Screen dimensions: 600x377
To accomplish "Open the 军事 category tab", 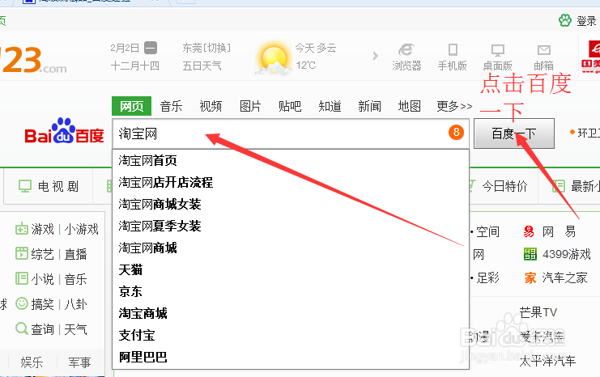I will pyautogui.click(x=79, y=362).
